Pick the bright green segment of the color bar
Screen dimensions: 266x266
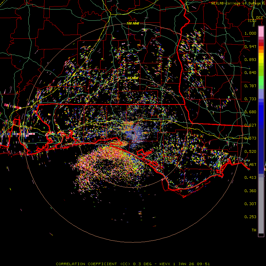[261, 81]
